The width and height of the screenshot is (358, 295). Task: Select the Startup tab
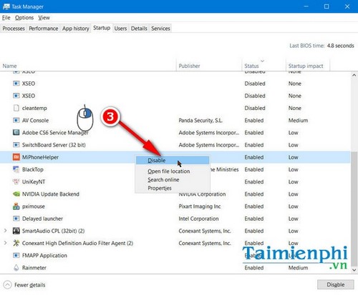coord(102,28)
